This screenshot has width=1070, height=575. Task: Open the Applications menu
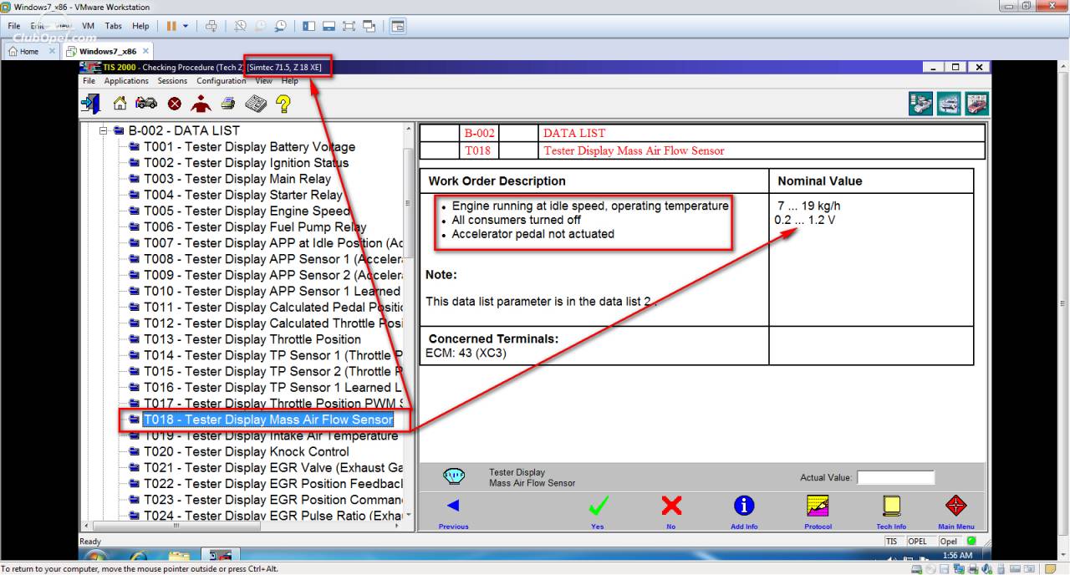pyautogui.click(x=126, y=81)
